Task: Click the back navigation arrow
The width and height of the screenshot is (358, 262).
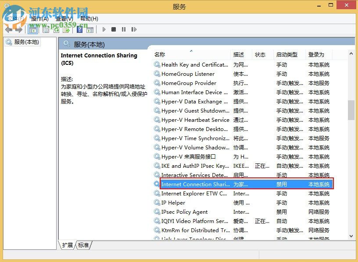Action: 8,29
